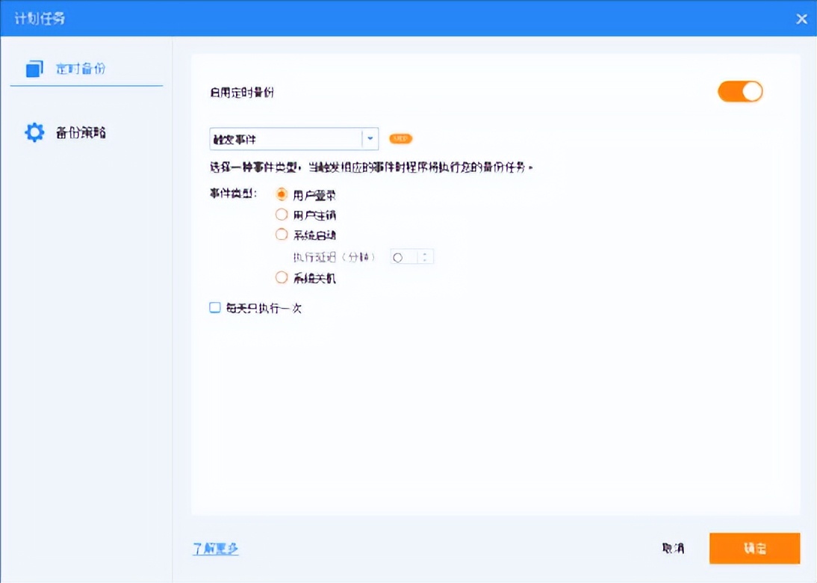
Task: Click the dropdown arrow next to 触发事件
Action: coord(370,139)
